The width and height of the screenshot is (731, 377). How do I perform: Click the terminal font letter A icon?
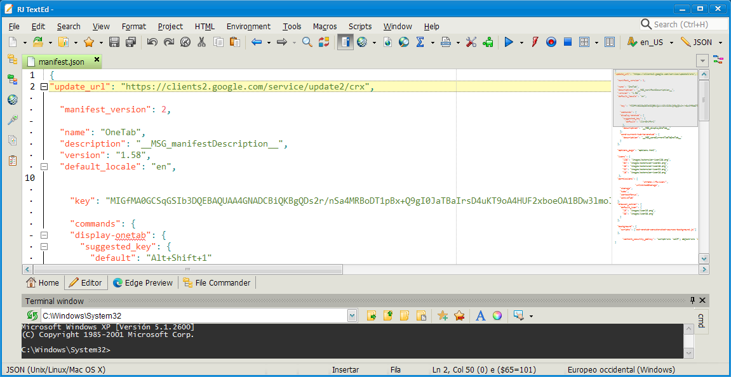click(x=481, y=315)
